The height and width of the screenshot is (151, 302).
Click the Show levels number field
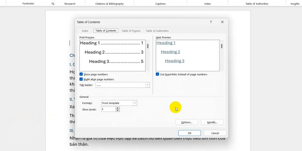pos(108,109)
